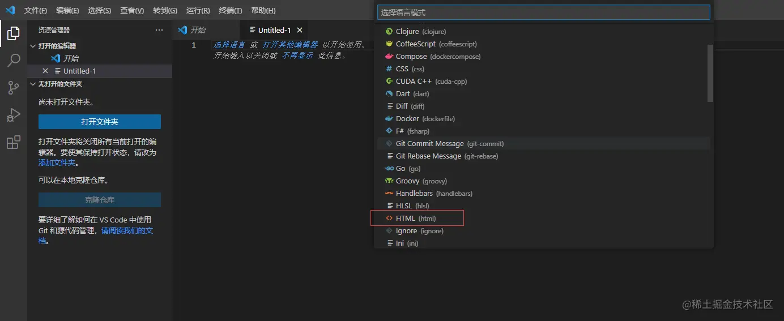Open the 文件(F) menu
The height and width of the screenshot is (321, 784).
36,11
